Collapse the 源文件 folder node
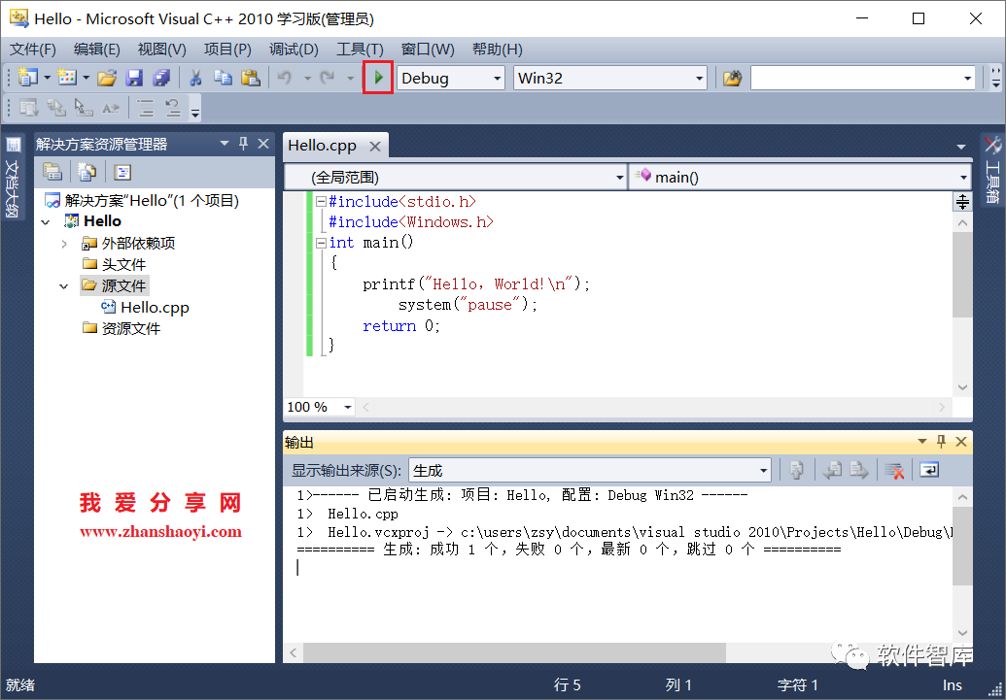 click(x=63, y=286)
